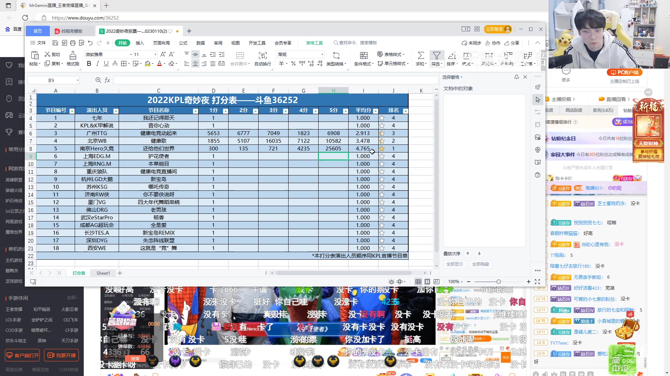The image size is (670, 376).
Task: Open the 页面布局 ribbon tab
Action: coord(161,43)
